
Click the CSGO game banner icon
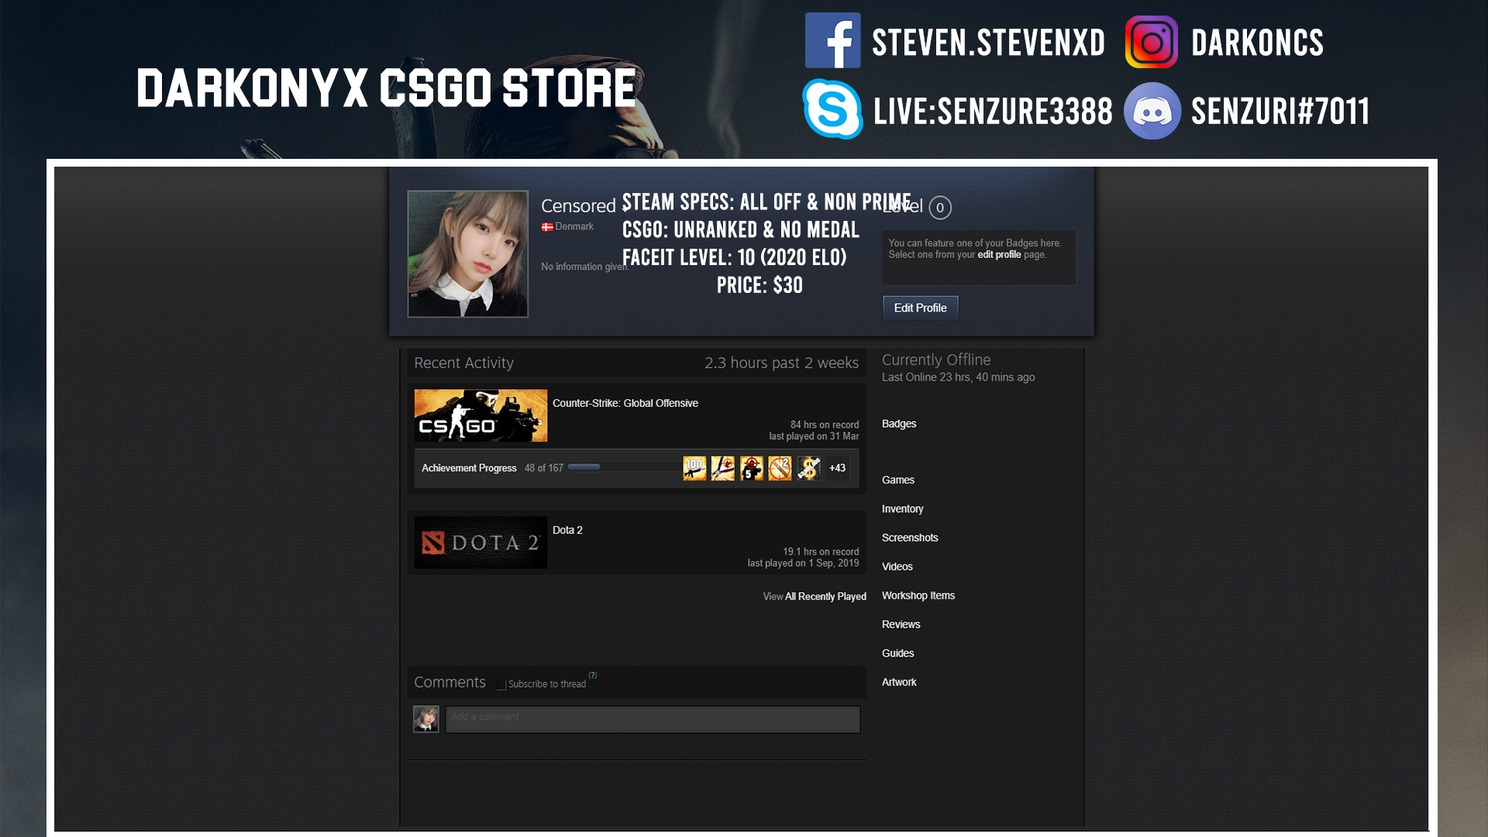[480, 415]
